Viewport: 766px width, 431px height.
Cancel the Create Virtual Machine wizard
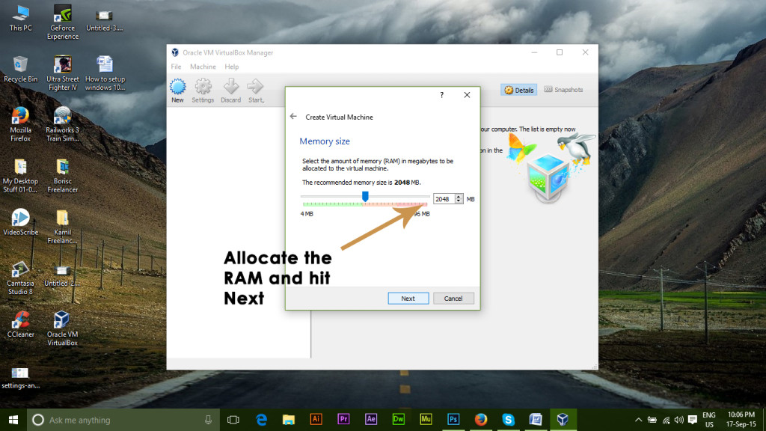click(453, 299)
